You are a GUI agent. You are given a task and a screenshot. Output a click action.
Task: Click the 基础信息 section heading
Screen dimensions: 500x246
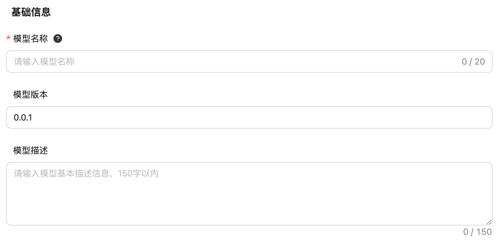(31, 12)
